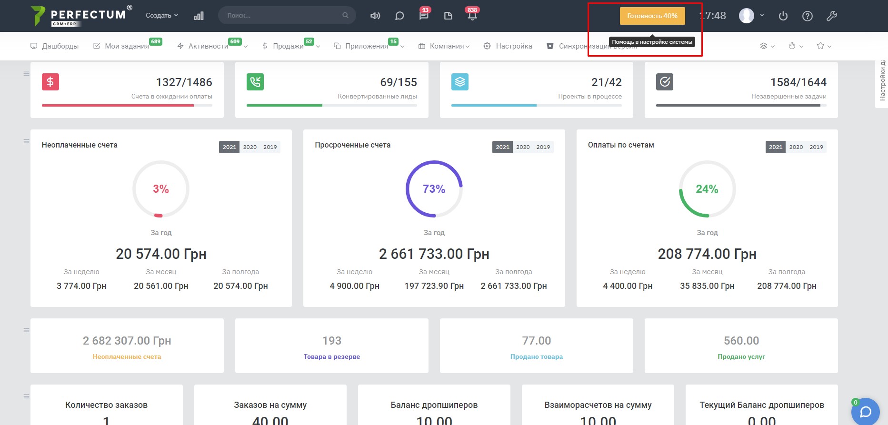This screenshot has height=425, width=888.
Task: Switch Просроченные счета to 2019
Action: [x=543, y=147]
